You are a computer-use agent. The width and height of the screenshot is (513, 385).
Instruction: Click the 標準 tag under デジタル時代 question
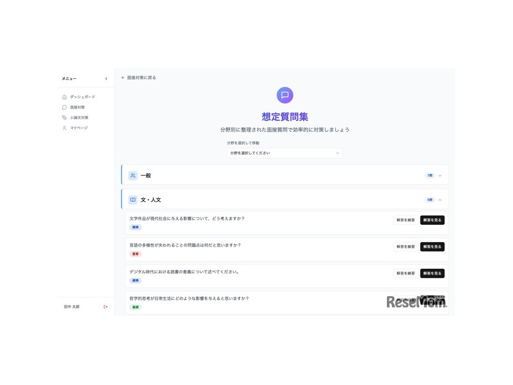tap(135, 281)
